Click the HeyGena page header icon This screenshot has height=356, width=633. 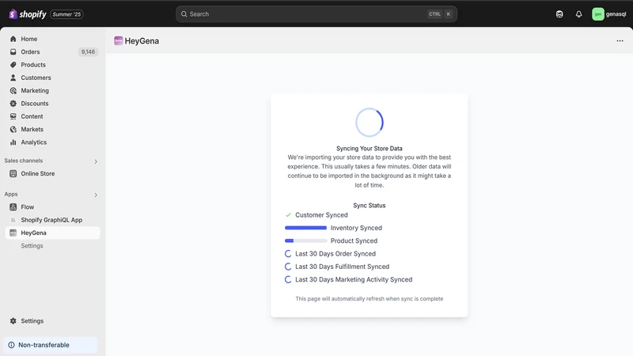[118, 41]
